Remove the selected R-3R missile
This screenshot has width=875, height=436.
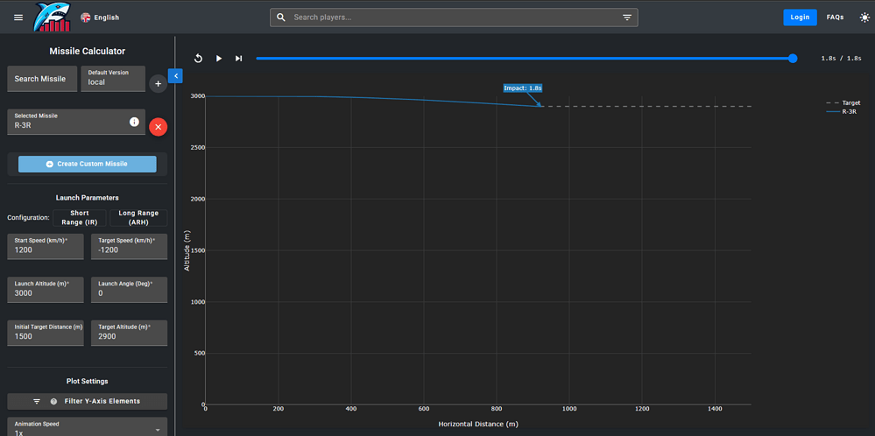pyautogui.click(x=158, y=127)
